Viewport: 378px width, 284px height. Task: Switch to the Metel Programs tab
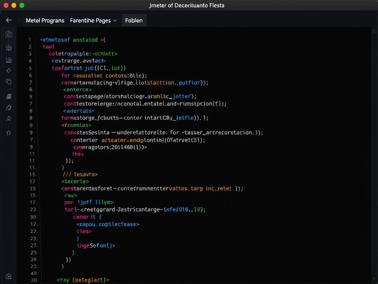[45, 21]
